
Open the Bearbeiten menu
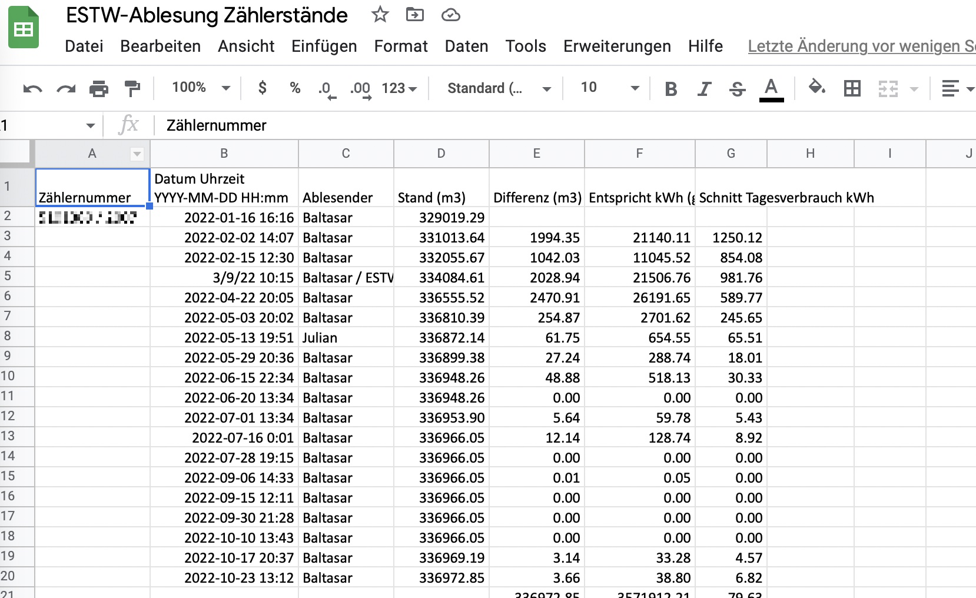pos(160,46)
